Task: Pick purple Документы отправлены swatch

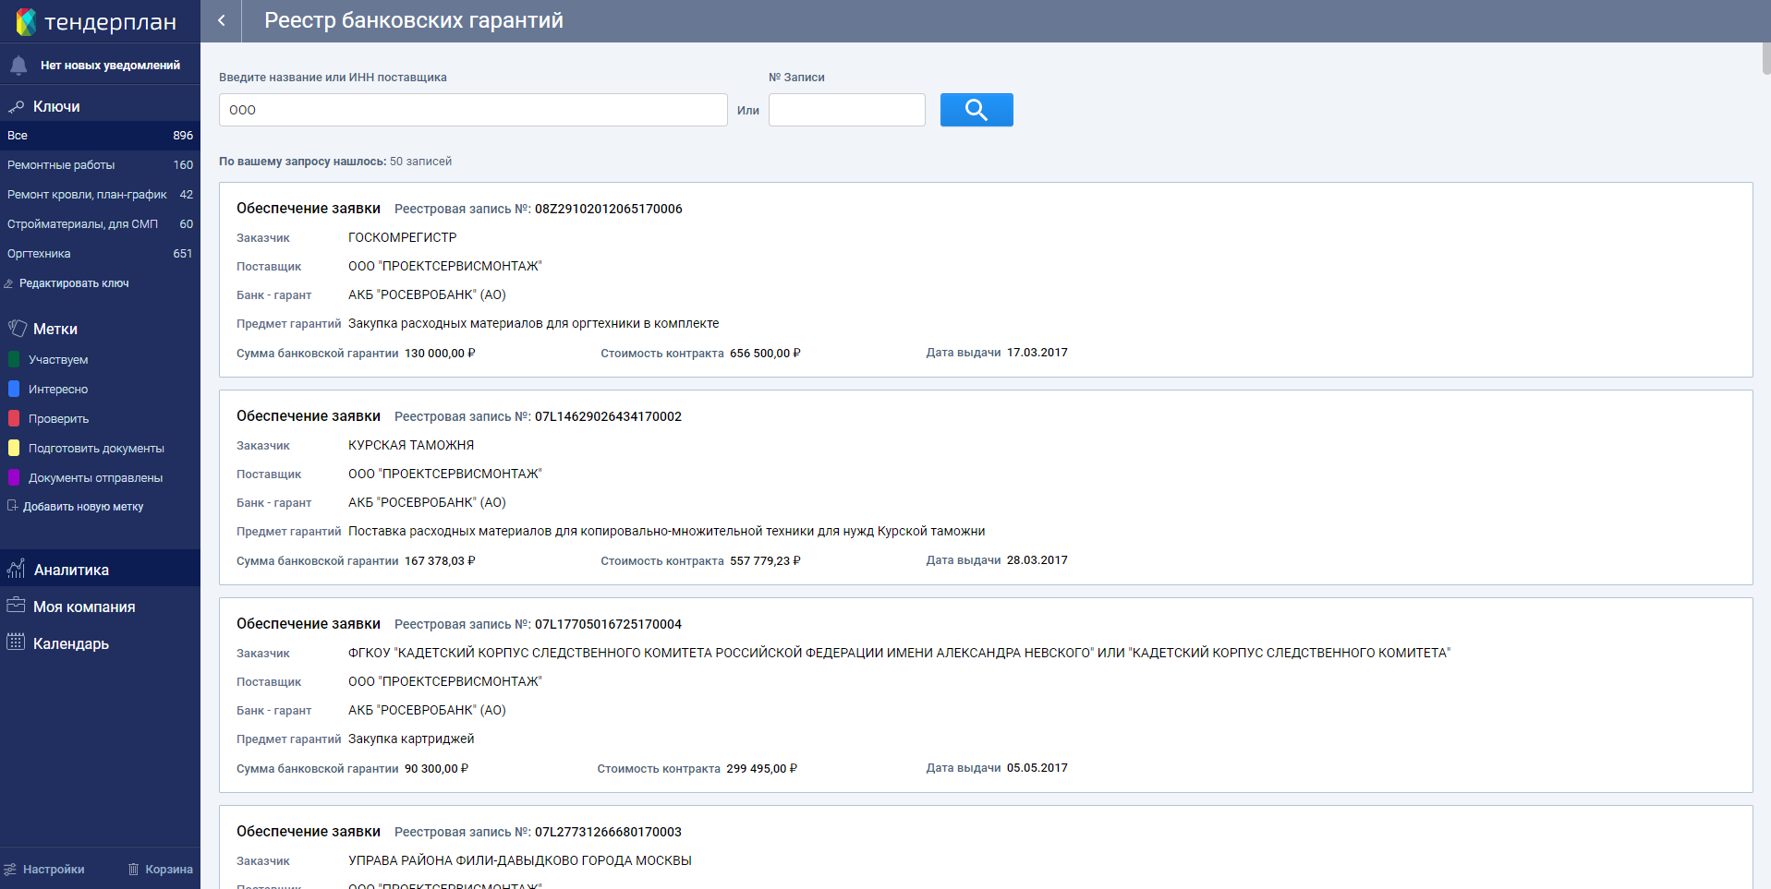Action: coord(14,477)
